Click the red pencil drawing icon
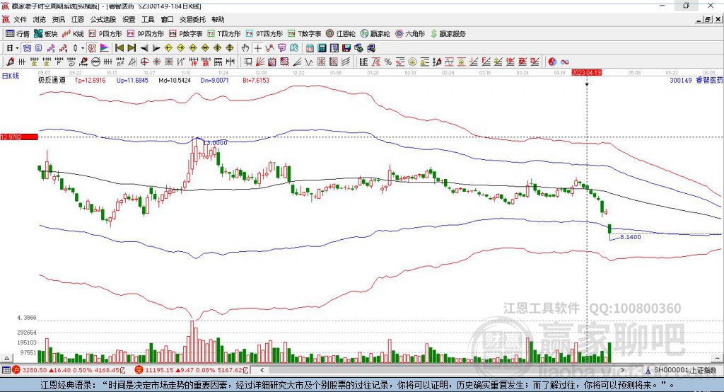The height and width of the screenshot is (392, 724). click(x=10, y=62)
